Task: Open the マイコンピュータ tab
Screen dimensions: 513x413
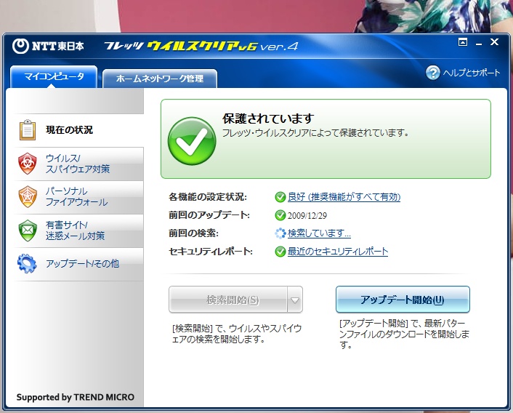Action: [x=54, y=77]
